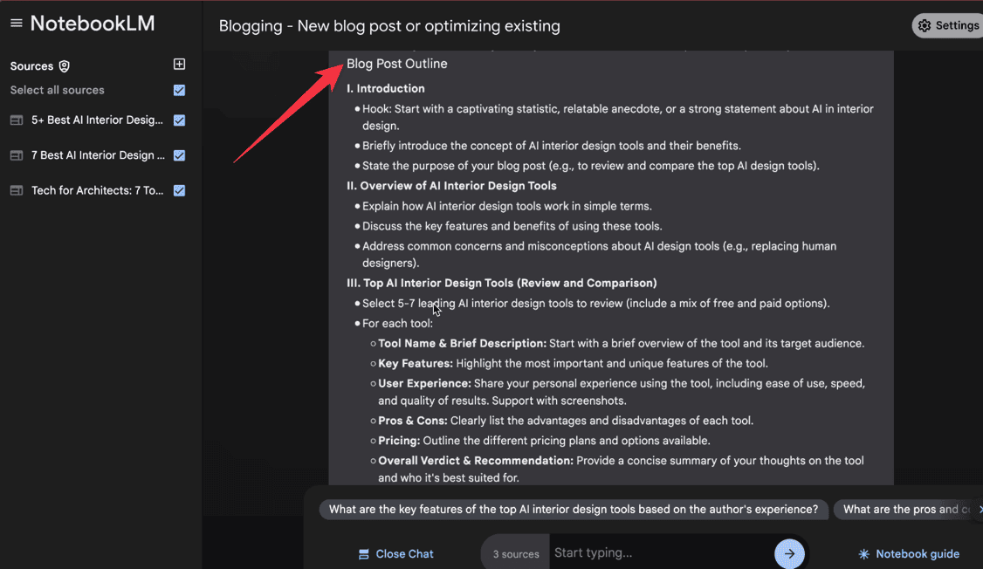Choose the "What are the pros and" suggestion chip

pyautogui.click(x=904, y=510)
